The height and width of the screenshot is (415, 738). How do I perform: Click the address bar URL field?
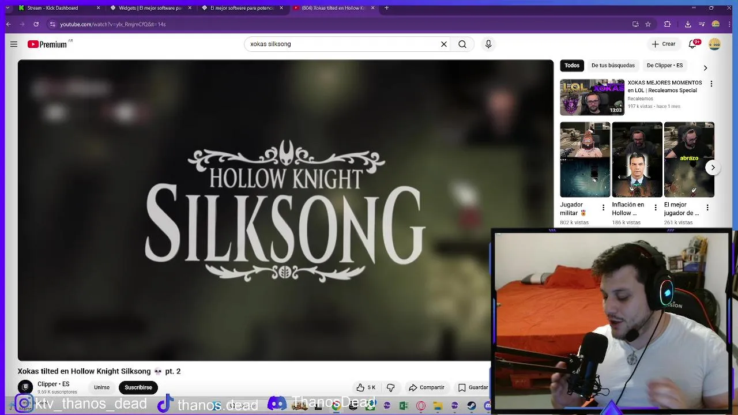(x=340, y=24)
